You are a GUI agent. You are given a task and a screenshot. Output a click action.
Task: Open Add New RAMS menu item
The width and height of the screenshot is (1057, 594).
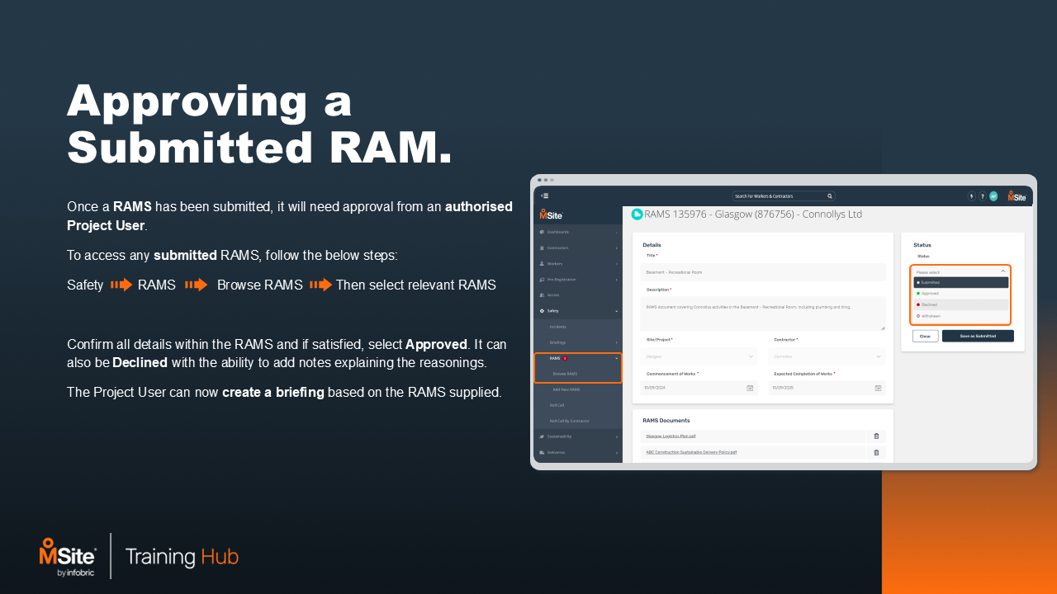coord(566,389)
